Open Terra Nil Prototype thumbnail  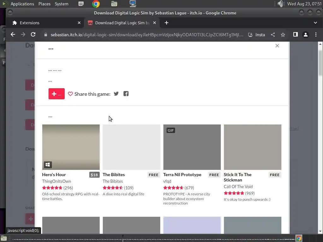pyautogui.click(x=192, y=147)
